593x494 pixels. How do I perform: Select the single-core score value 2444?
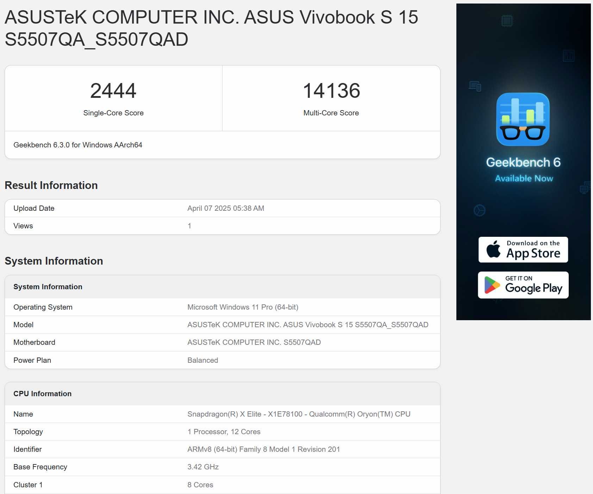(x=113, y=90)
